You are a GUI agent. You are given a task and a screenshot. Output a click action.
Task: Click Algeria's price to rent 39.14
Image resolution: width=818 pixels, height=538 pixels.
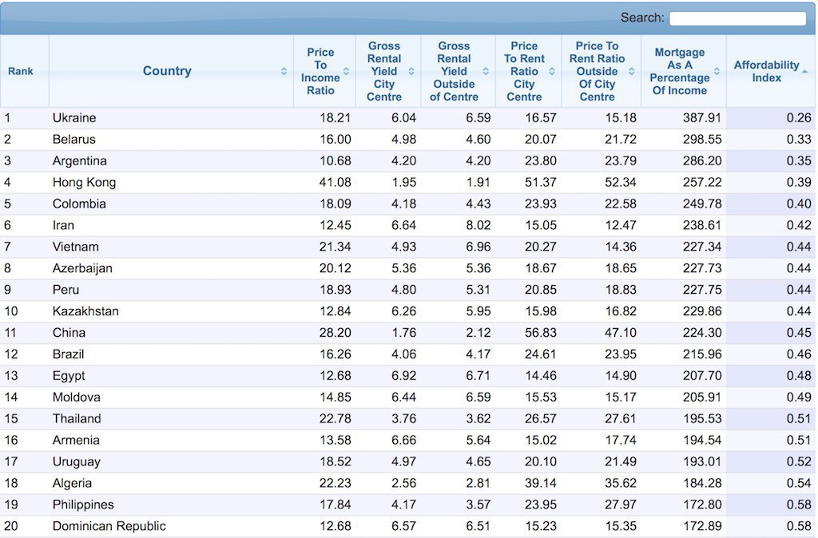541,483
